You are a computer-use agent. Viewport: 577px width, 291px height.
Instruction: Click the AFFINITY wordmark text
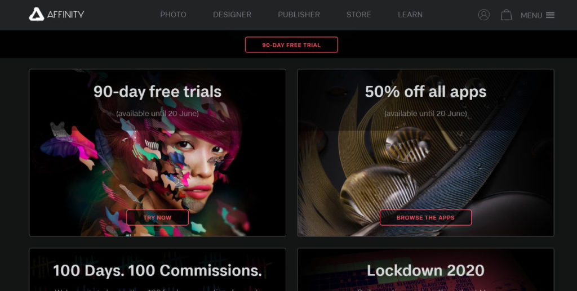pos(65,15)
